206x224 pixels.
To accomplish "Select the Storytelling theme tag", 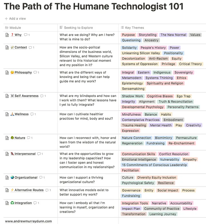I will tap(147, 35).
